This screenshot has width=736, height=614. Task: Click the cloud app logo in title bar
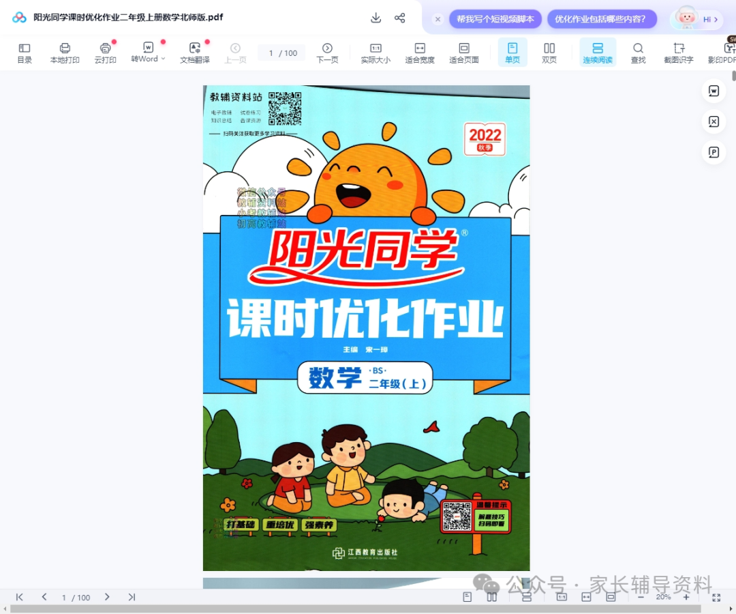19,17
